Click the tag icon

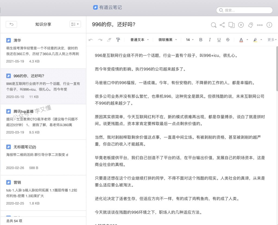250,25
